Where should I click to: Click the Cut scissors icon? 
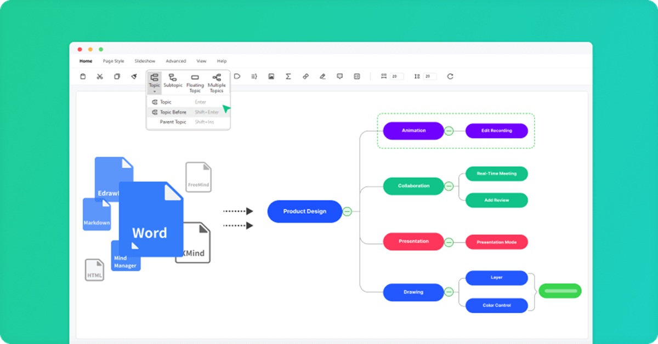[100, 76]
